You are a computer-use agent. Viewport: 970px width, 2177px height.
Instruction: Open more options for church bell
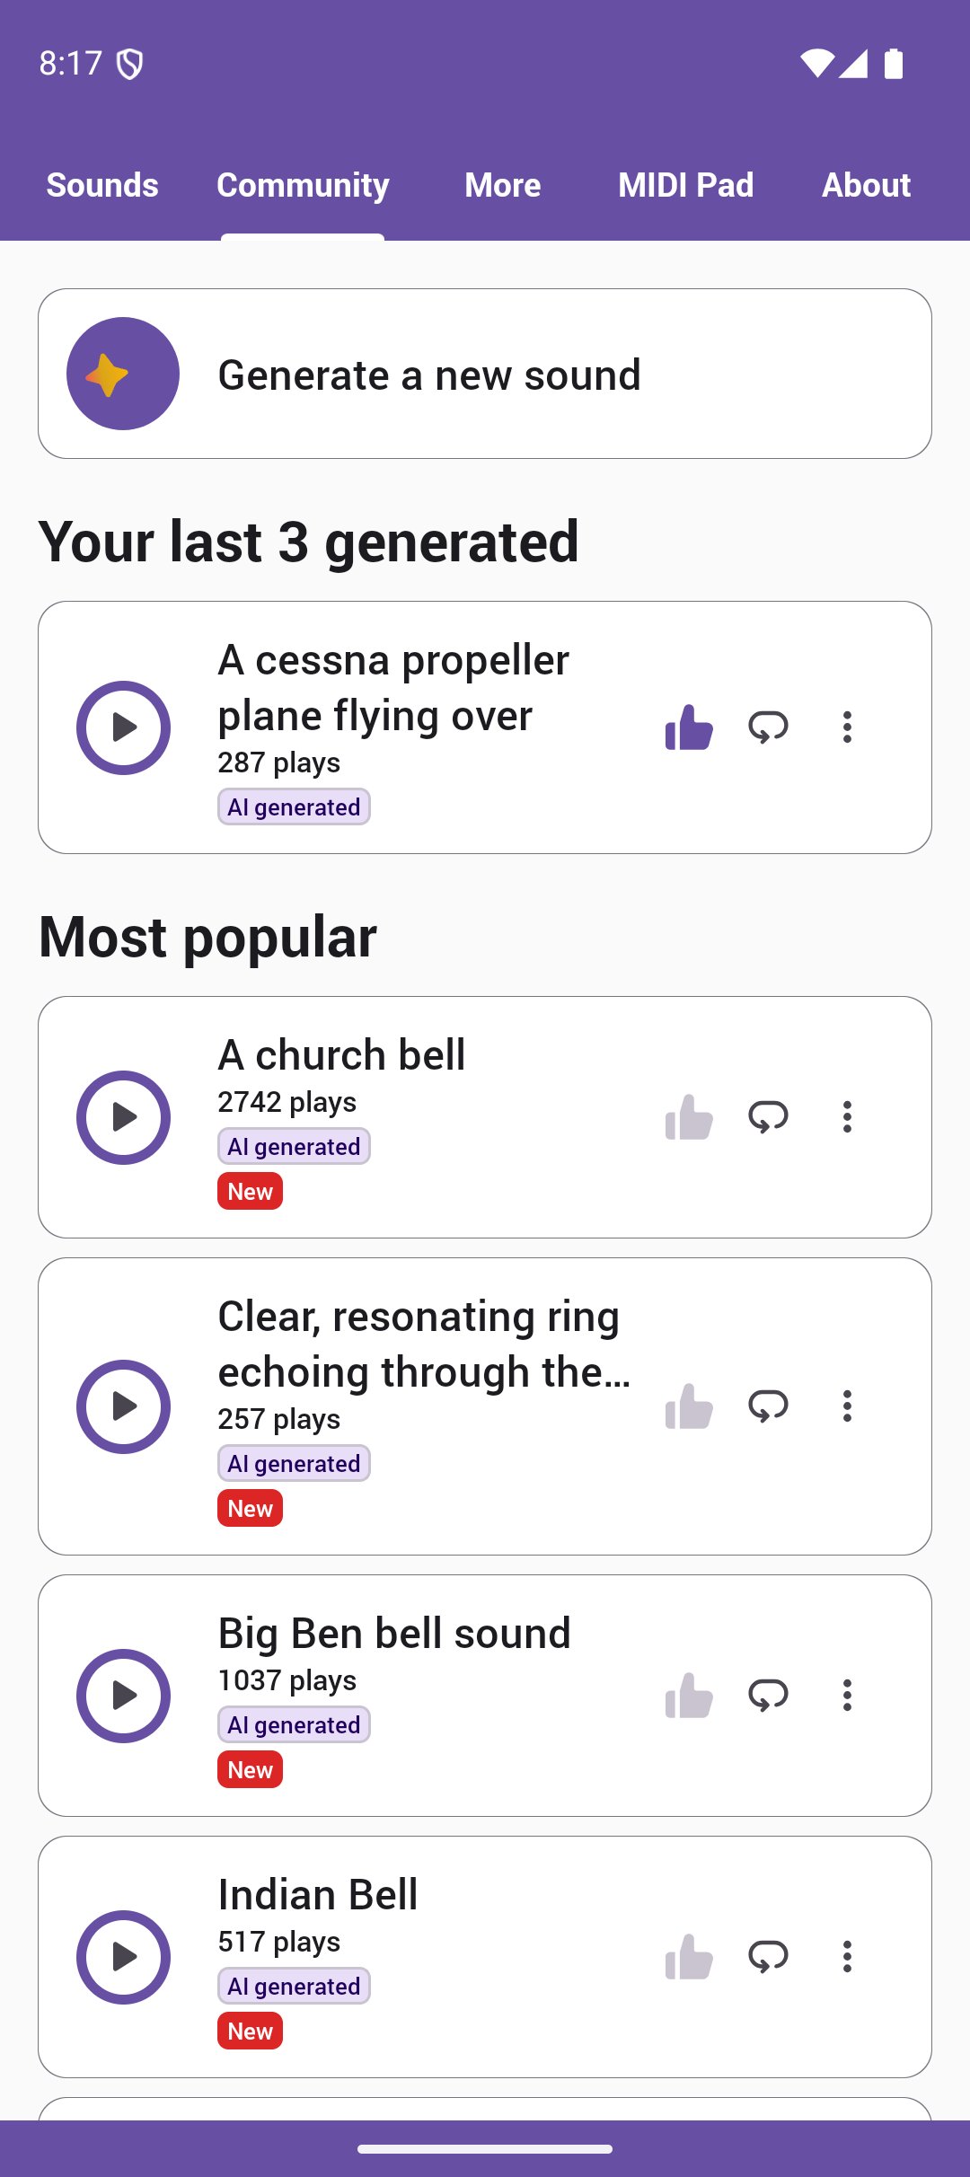coord(847,1117)
